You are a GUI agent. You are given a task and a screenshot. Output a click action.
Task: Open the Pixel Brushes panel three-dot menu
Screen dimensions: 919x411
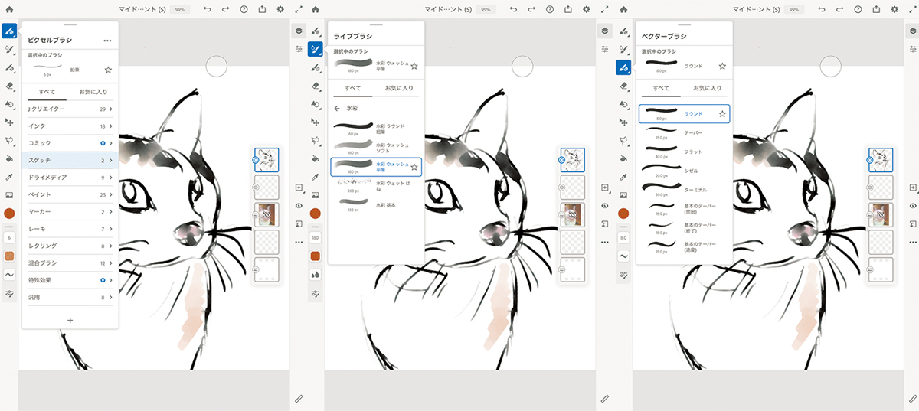107,40
